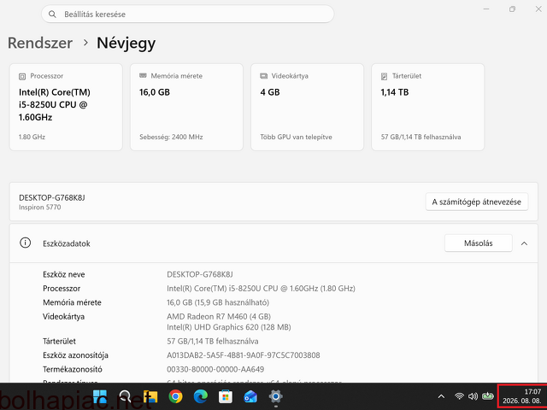Open the Memória mérete card
The width and height of the screenshot is (547, 410).
pyautogui.click(x=186, y=107)
